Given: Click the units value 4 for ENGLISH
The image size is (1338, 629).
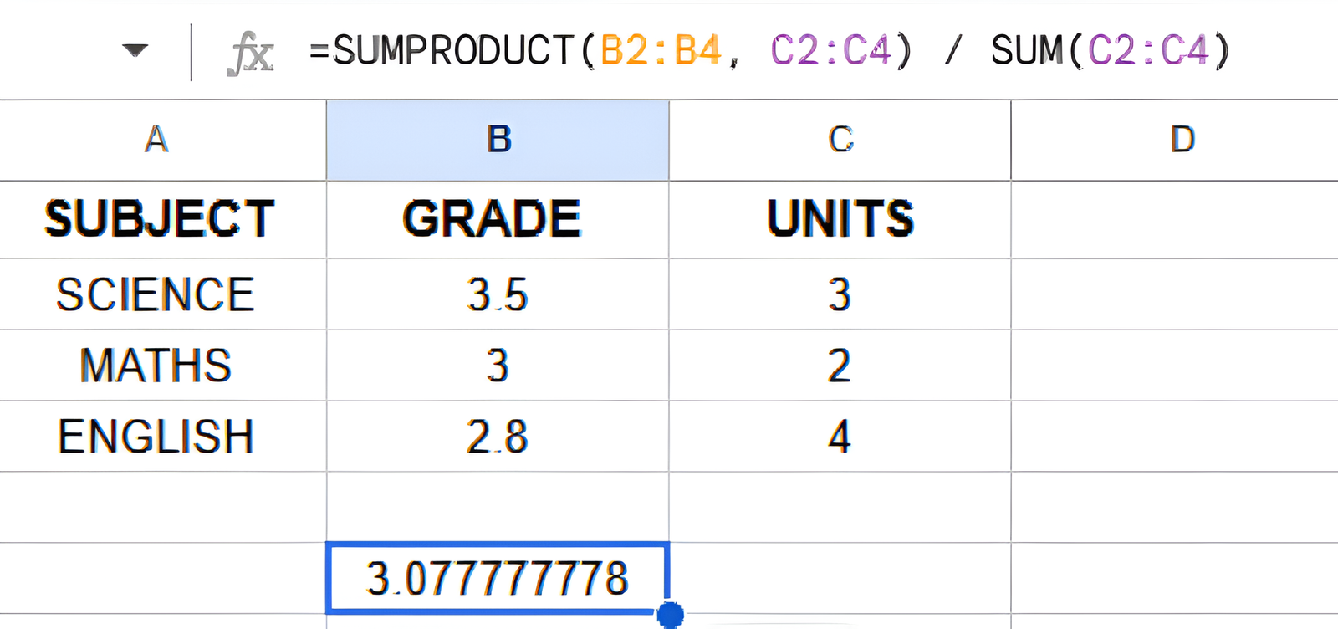Looking at the screenshot, I should click(x=840, y=435).
